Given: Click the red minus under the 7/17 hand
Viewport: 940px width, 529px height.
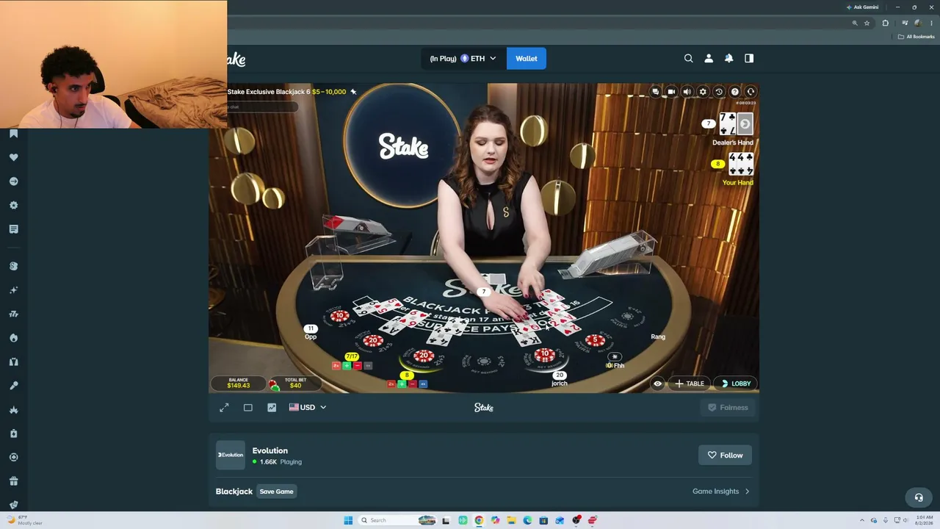Looking at the screenshot, I should coord(358,365).
